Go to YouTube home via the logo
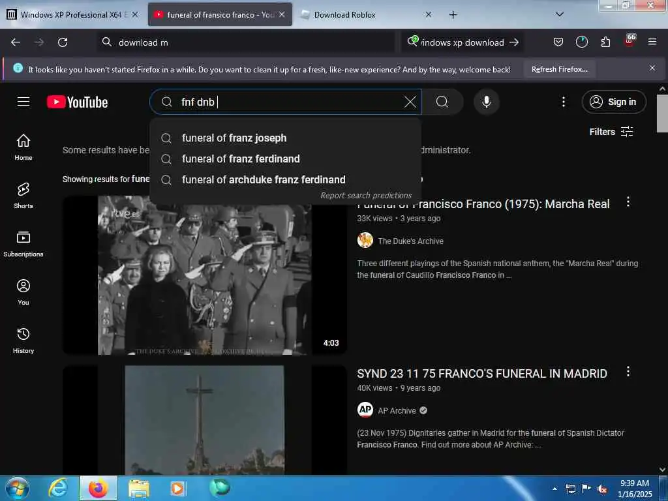This screenshot has height=501, width=668. 78,102
